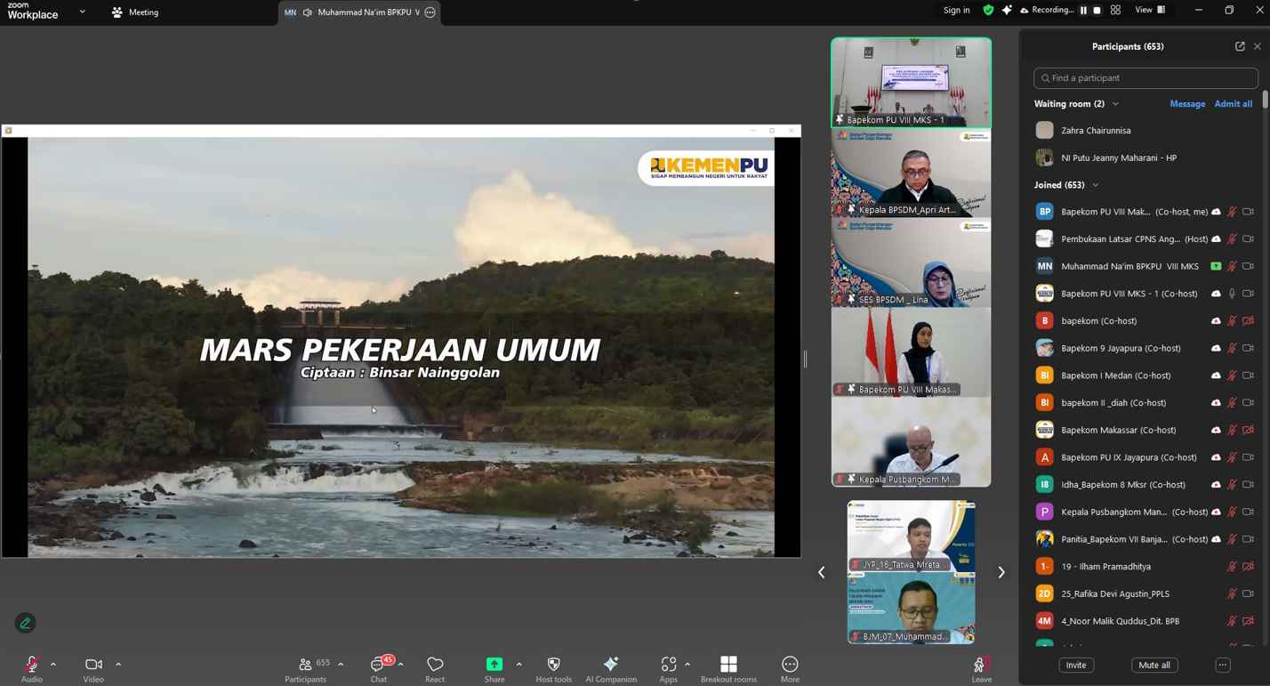
Task: Expand chat options arrow in toolbar
Action: pos(401,664)
